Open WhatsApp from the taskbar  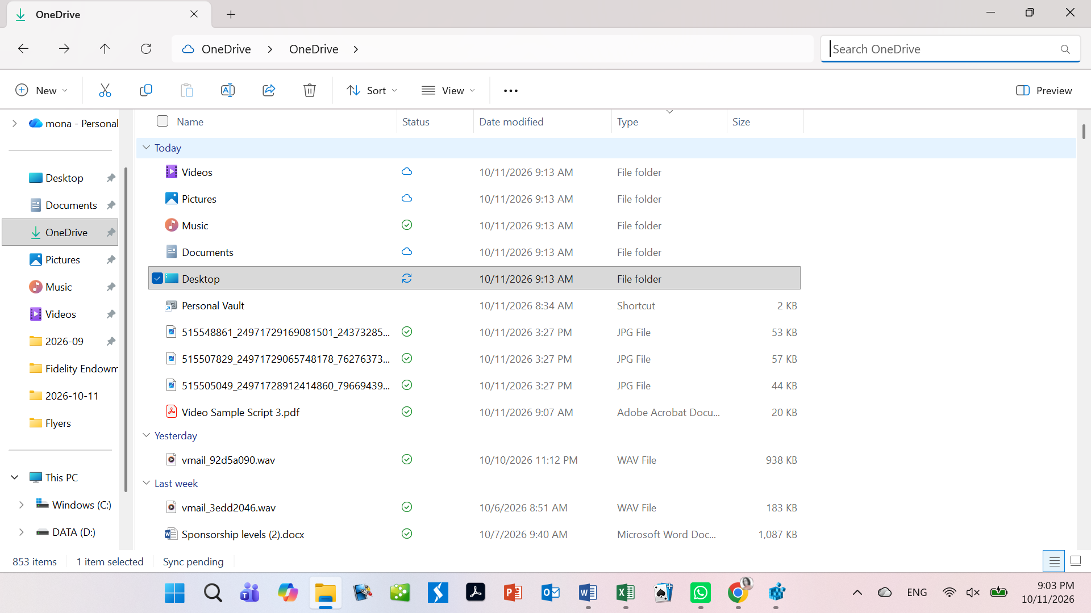pos(701,593)
